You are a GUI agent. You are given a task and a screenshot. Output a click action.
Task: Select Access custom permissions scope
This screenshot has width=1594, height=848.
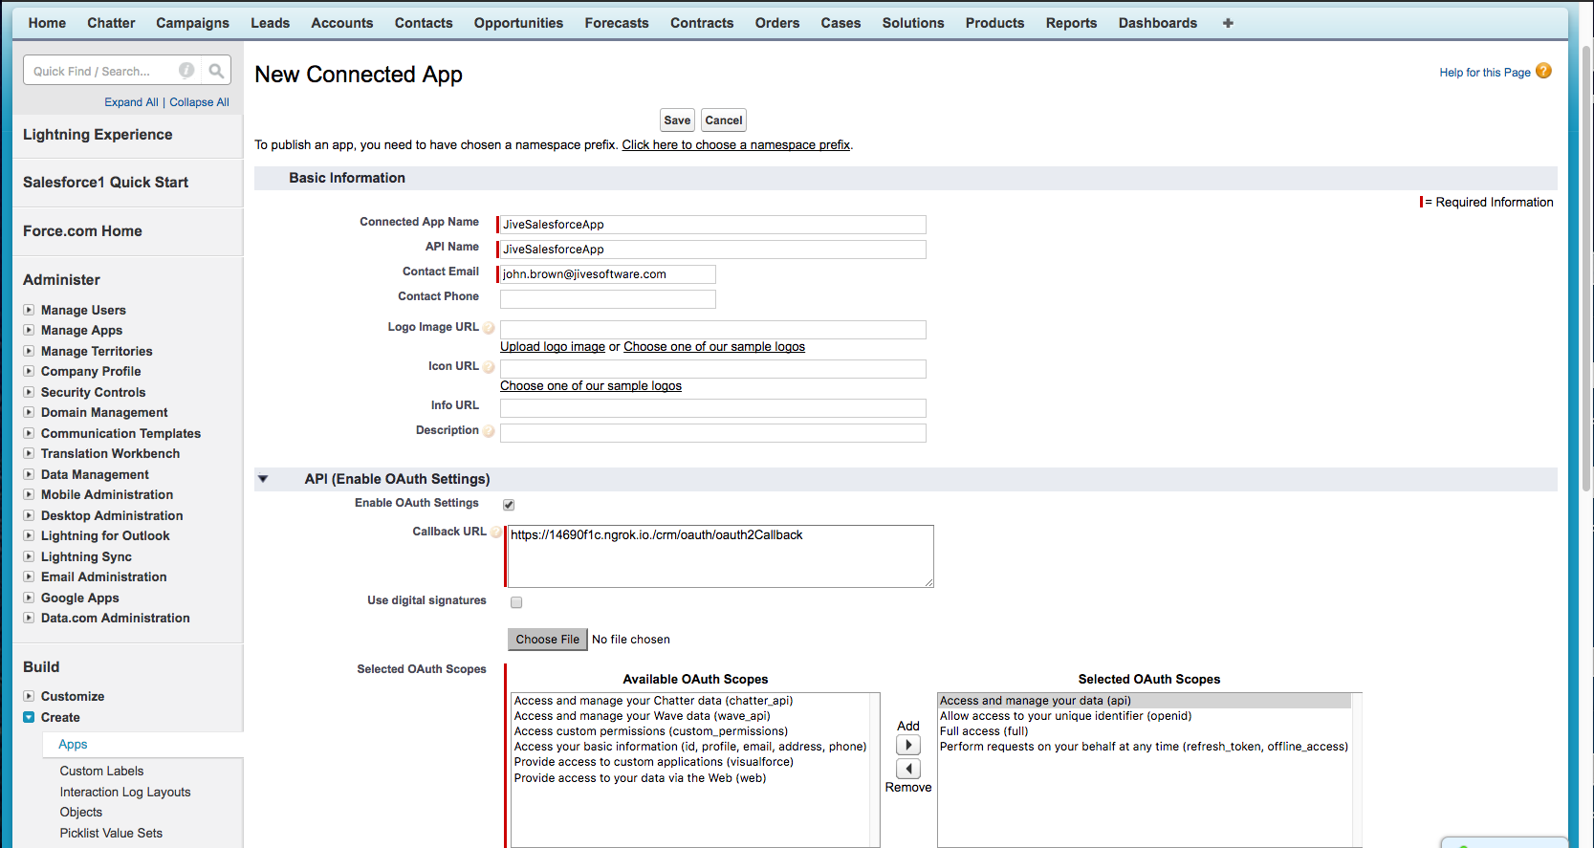point(651,731)
